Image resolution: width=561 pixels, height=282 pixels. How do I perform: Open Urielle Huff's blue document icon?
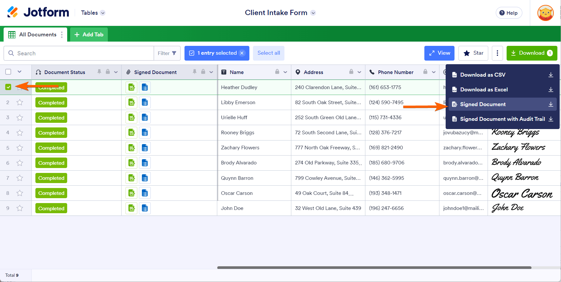pos(145,118)
